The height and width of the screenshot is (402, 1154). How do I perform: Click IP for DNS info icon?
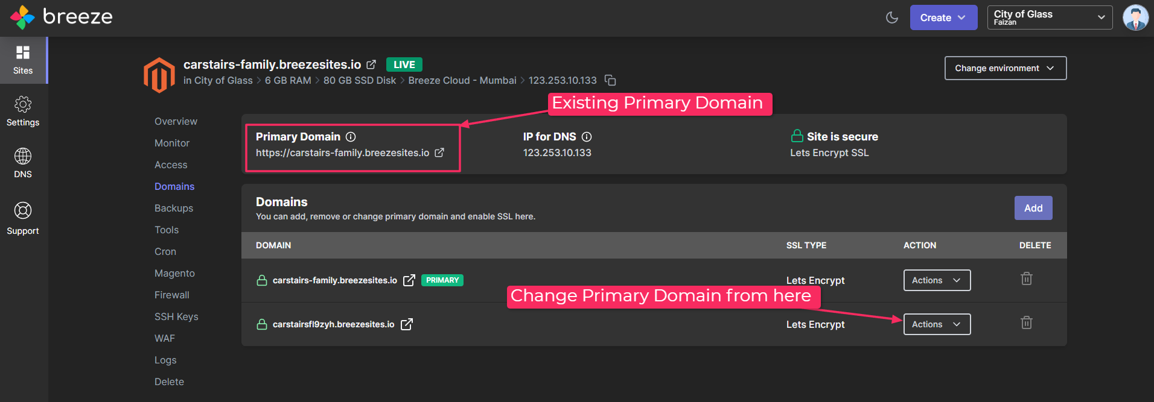coord(587,137)
